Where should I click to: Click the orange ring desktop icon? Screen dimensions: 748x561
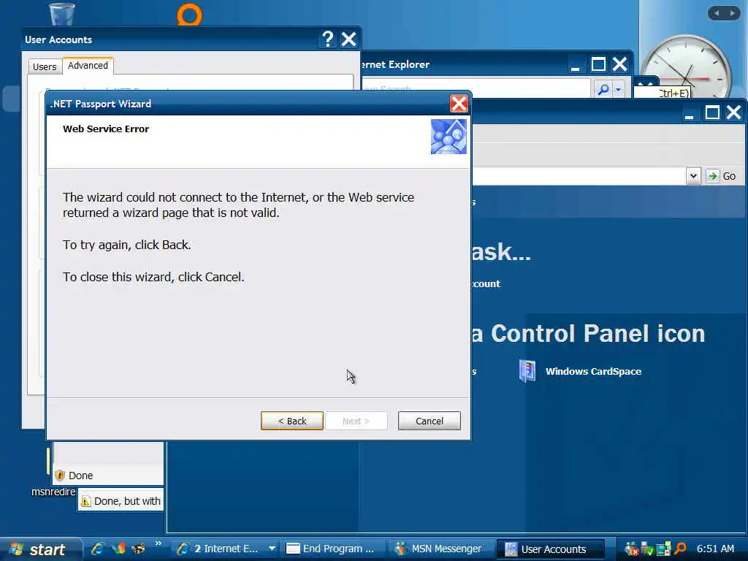click(x=189, y=15)
